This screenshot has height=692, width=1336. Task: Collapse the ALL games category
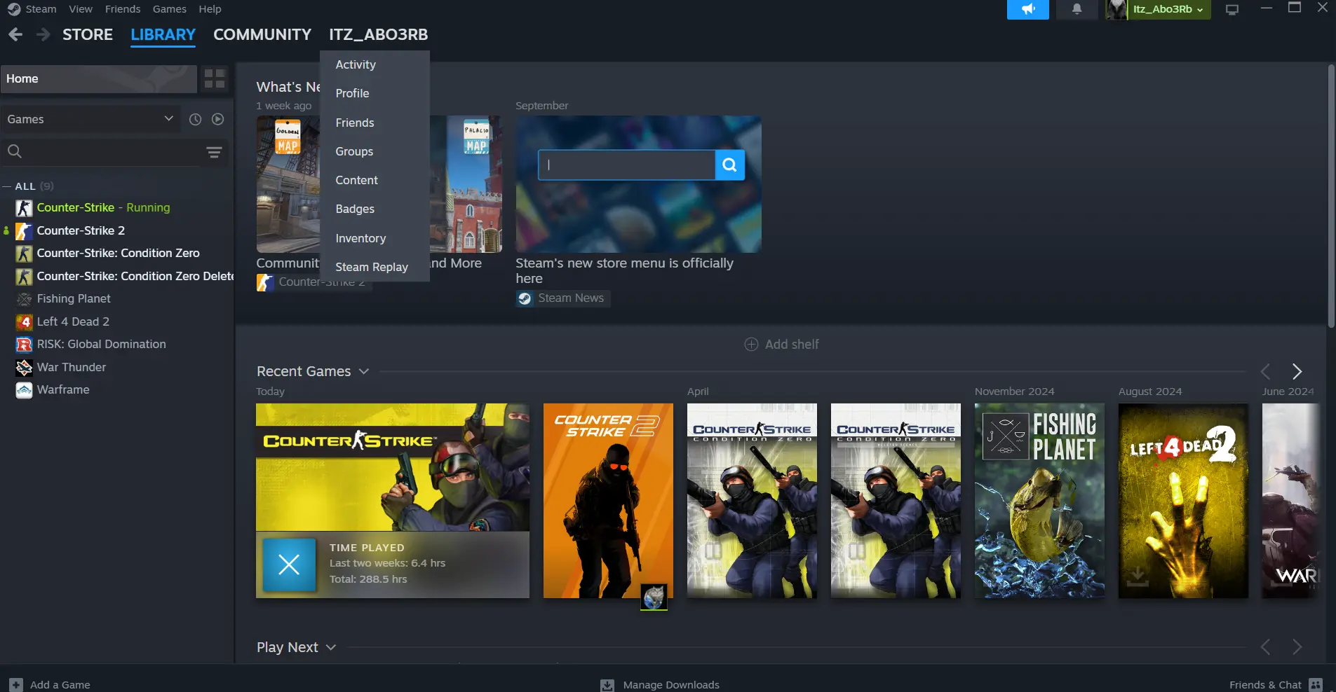7,186
